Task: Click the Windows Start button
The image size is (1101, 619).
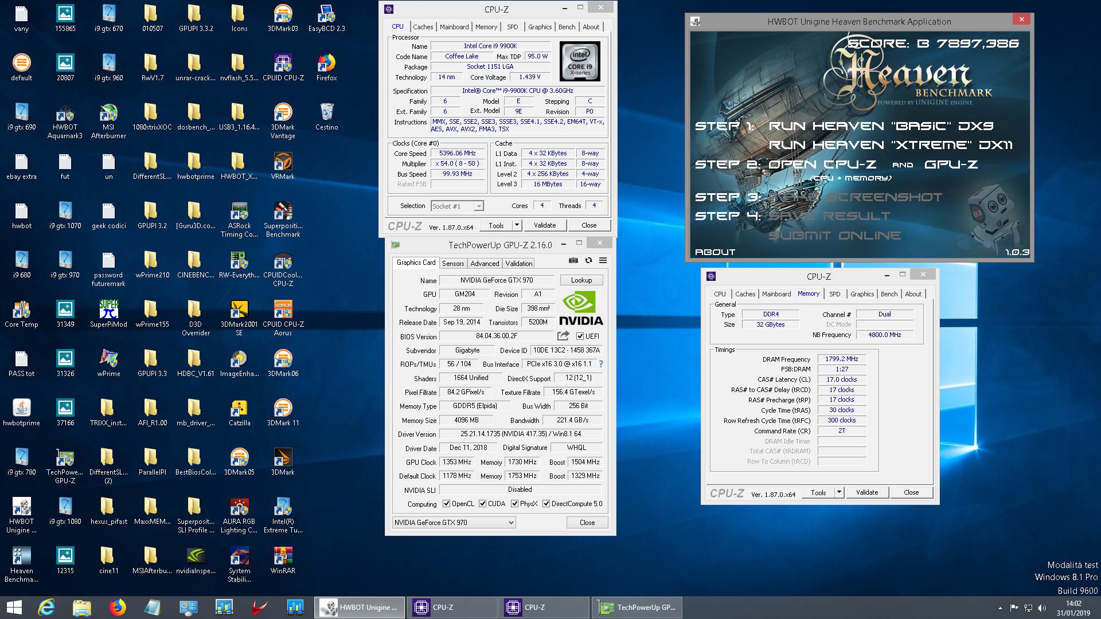Action: 14,607
